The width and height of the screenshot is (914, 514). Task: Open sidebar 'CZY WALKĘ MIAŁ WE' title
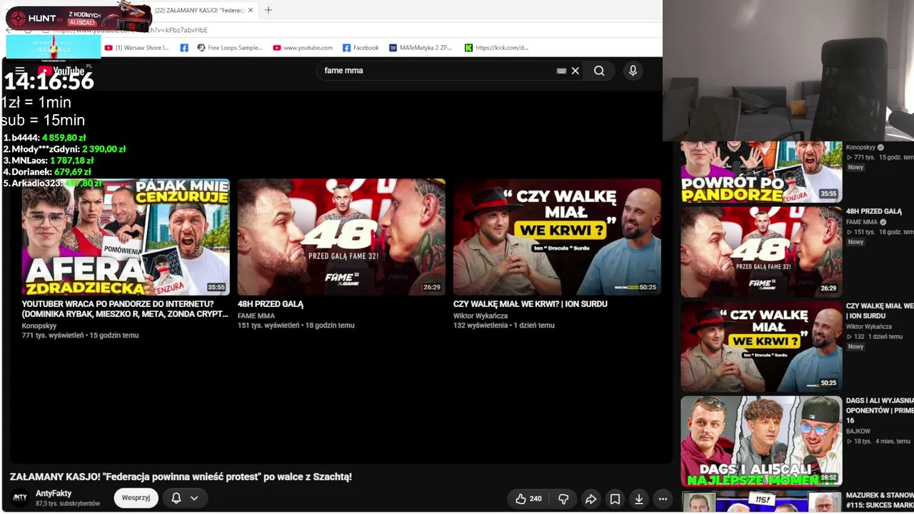(880, 311)
